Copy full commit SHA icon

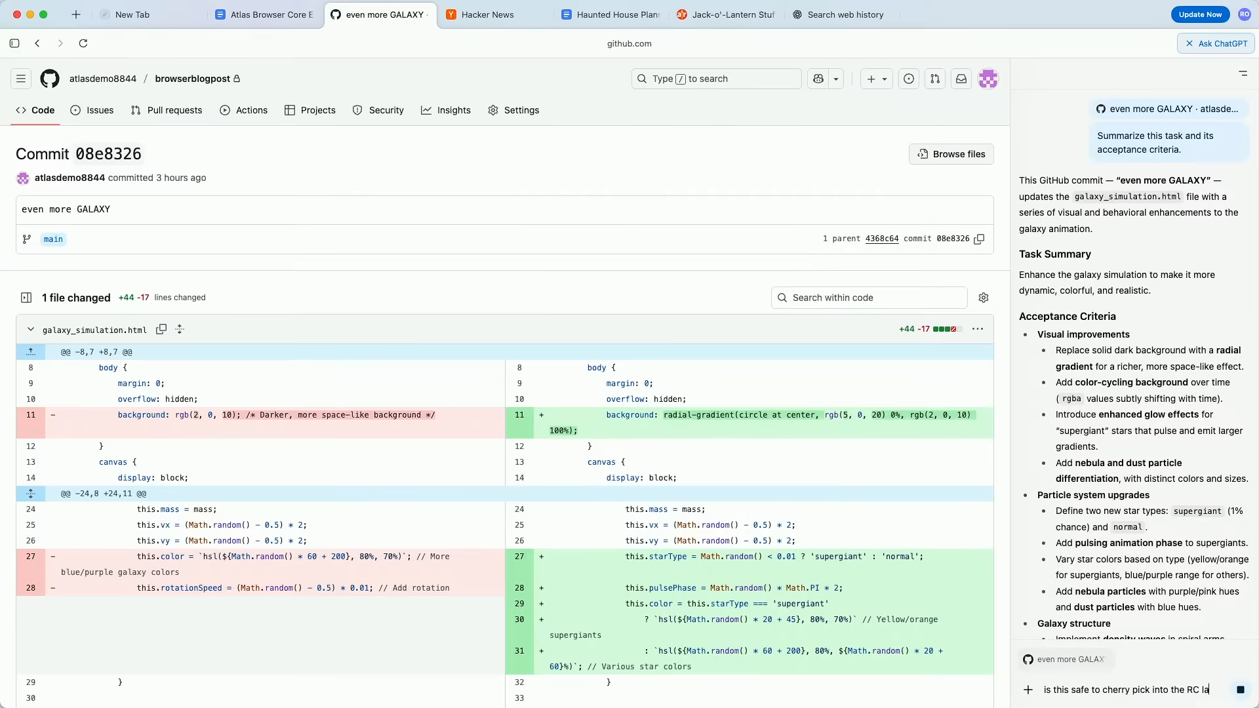pos(979,239)
